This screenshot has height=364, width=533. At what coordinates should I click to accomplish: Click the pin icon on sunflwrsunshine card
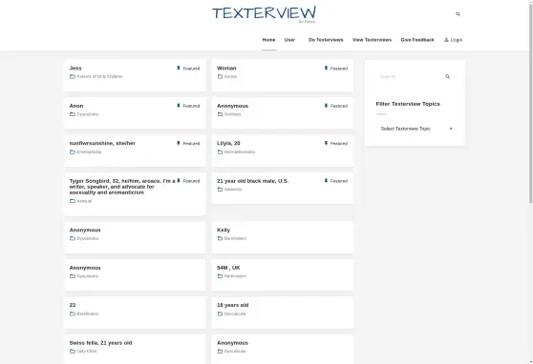(x=179, y=144)
